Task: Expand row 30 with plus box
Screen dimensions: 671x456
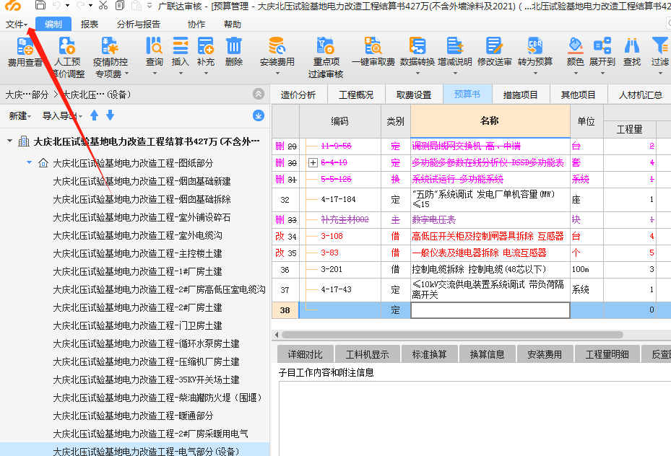Action: (313, 163)
